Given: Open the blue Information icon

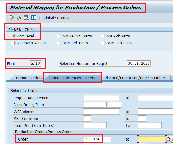Looking at the screenshot, I should click(x=34, y=17).
